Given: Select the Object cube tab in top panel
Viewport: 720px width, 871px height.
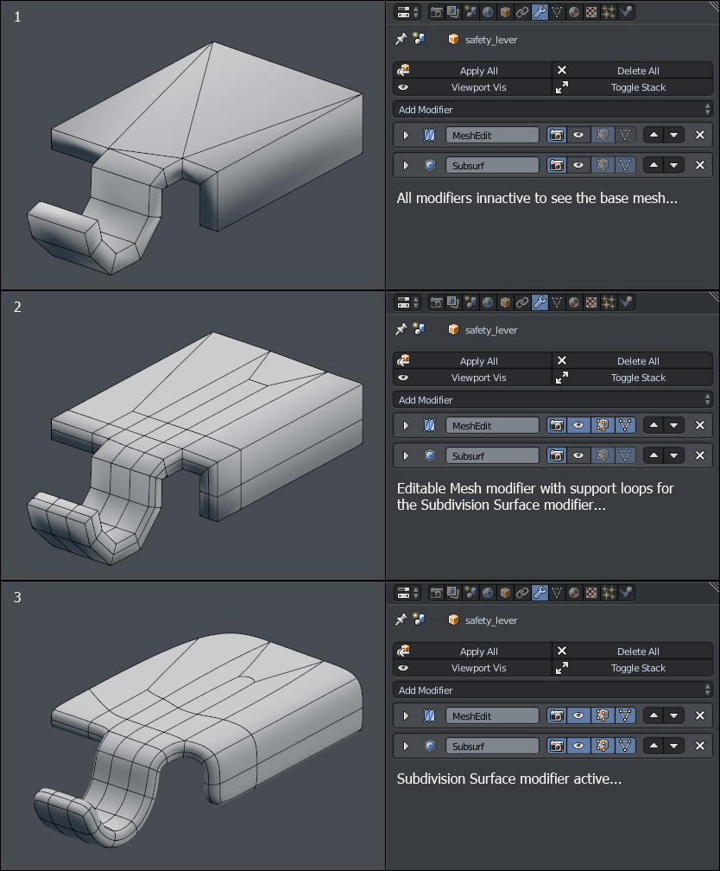Looking at the screenshot, I should pyautogui.click(x=505, y=12).
